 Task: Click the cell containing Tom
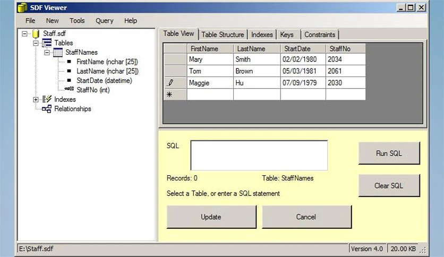[x=210, y=71]
